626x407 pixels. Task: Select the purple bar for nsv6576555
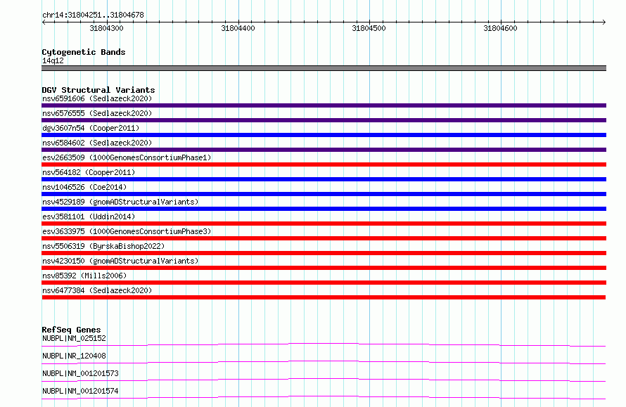tap(324, 120)
